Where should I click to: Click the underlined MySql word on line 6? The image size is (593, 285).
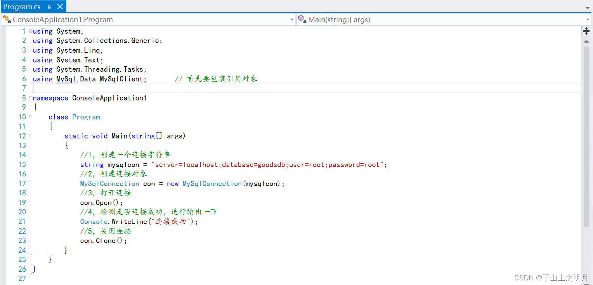tap(66, 79)
